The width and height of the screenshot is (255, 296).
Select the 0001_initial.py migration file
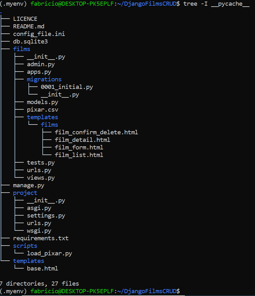(x=67, y=87)
